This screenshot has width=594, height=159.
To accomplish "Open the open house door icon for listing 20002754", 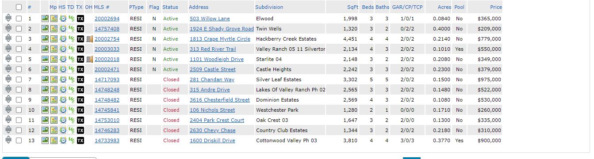I will pyautogui.click(x=89, y=39).
